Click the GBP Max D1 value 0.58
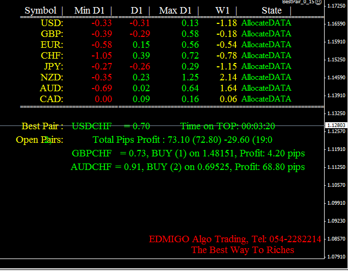The width and height of the screenshot is (348, 271). pos(190,34)
